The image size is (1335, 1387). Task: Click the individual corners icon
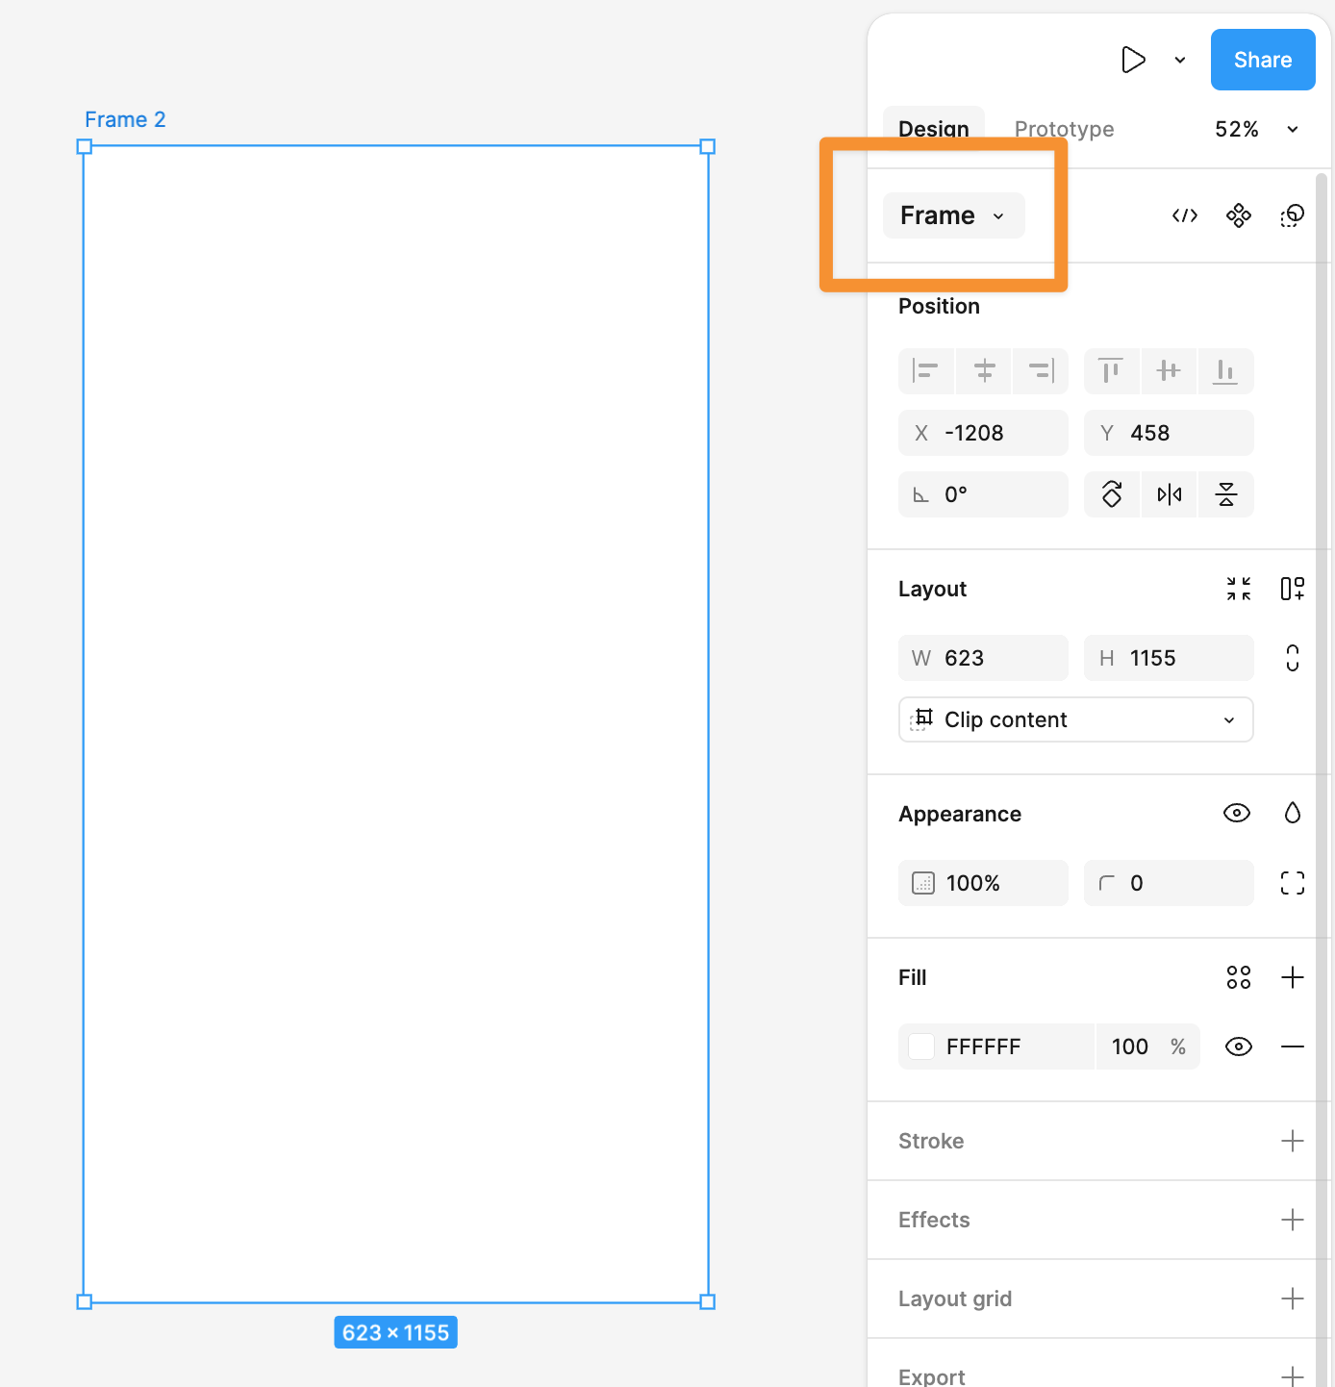coord(1292,883)
